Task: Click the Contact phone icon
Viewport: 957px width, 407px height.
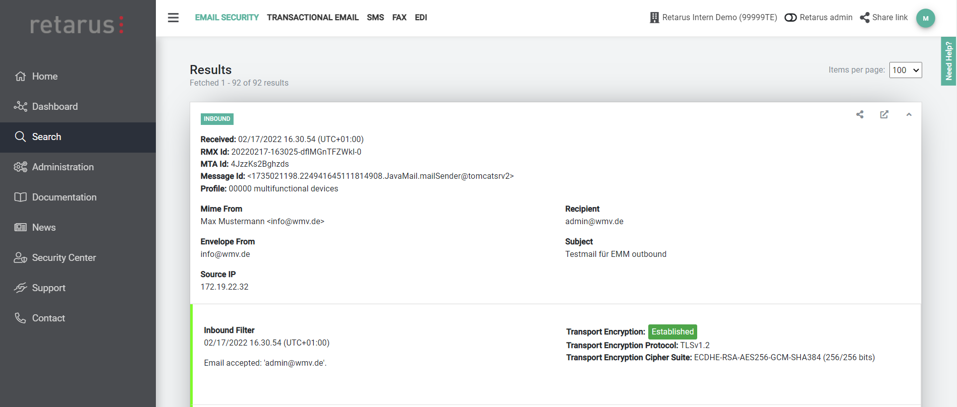Action: click(x=20, y=318)
